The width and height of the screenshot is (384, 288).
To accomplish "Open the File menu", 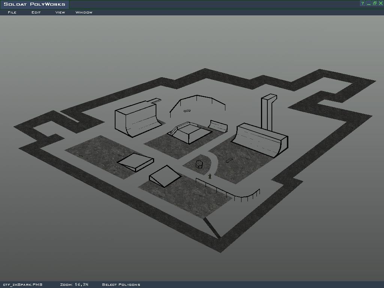I will coord(12,12).
